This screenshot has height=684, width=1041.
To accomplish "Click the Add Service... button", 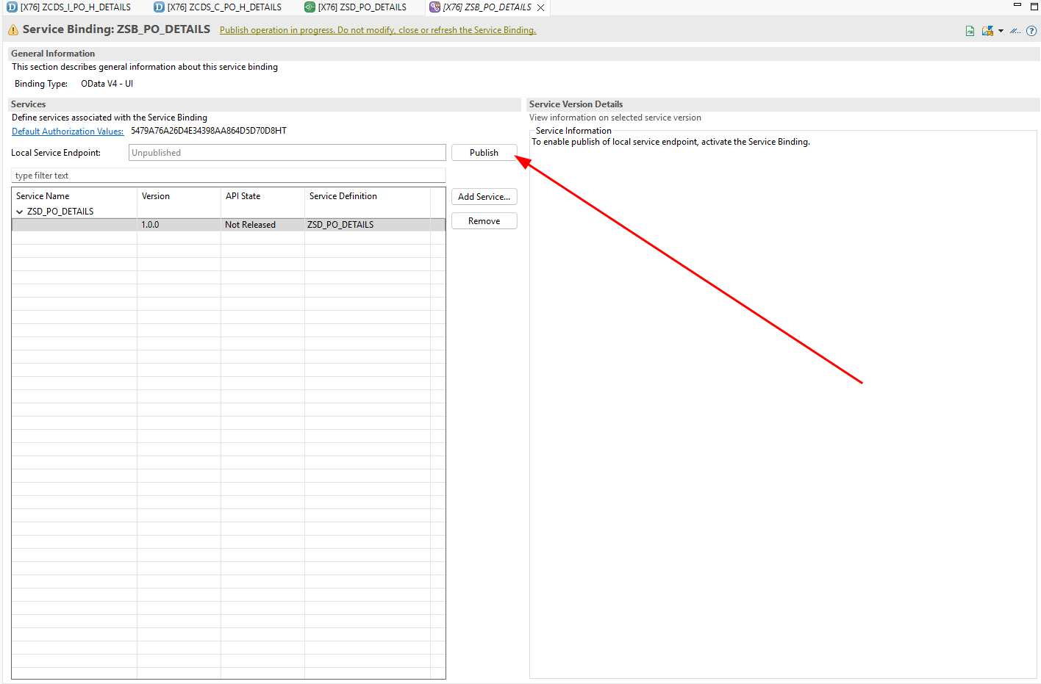I will point(484,197).
